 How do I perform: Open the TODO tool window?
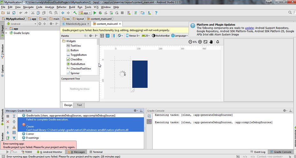coord(26,152)
